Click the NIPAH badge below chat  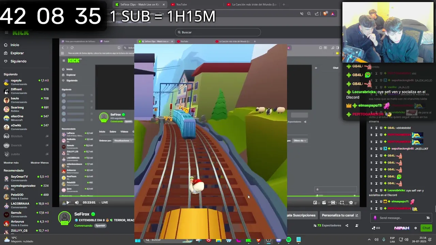point(402,228)
